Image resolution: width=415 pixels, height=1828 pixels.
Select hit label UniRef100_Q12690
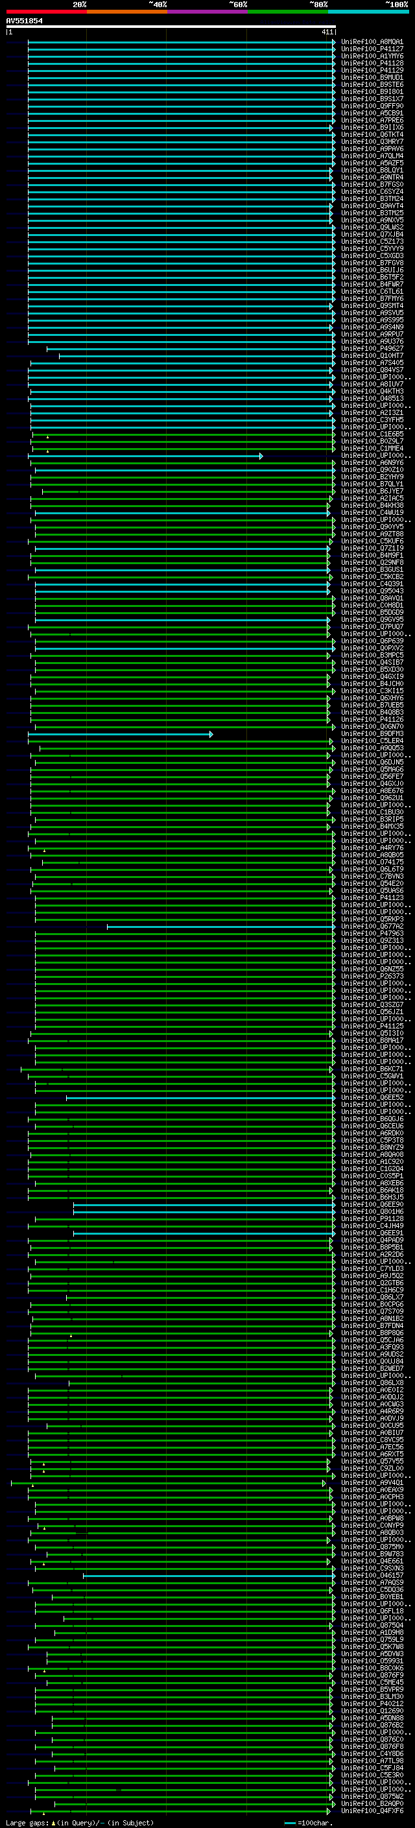click(x=372, y=1710)
